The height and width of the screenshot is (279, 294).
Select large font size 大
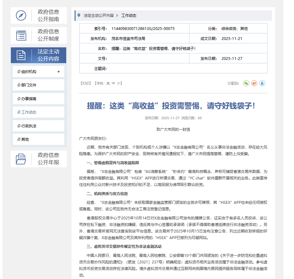(108, 83)
